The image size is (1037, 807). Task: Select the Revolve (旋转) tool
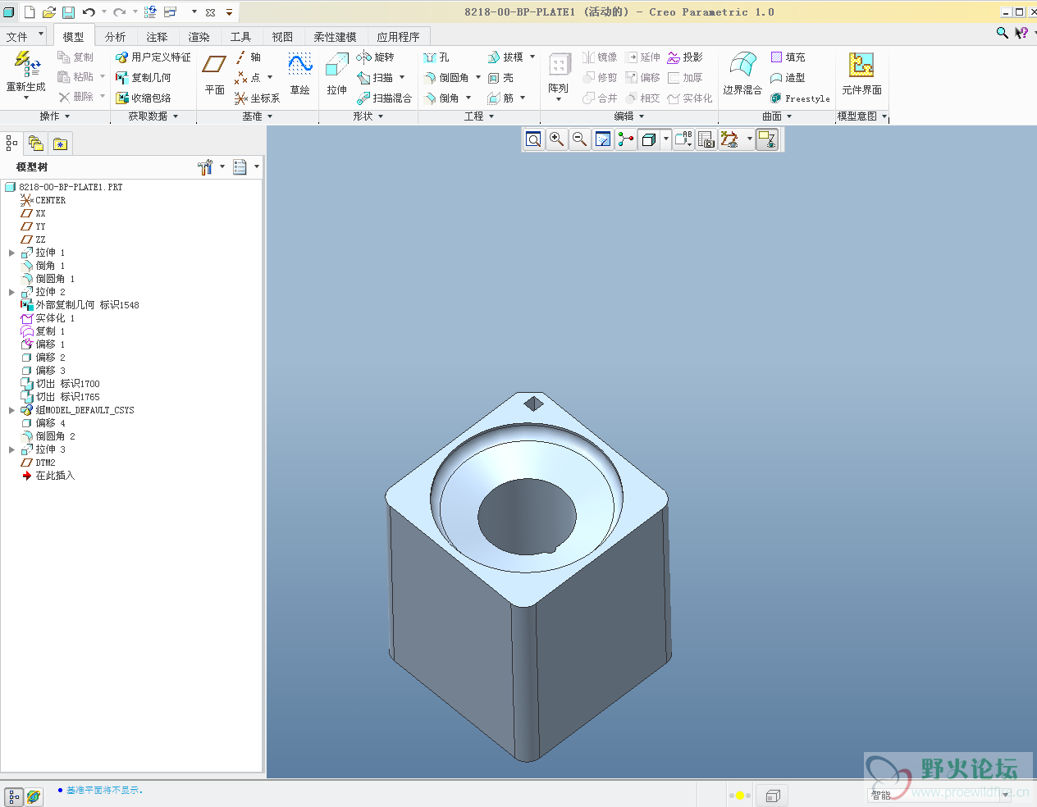click(x=376, y=57)
